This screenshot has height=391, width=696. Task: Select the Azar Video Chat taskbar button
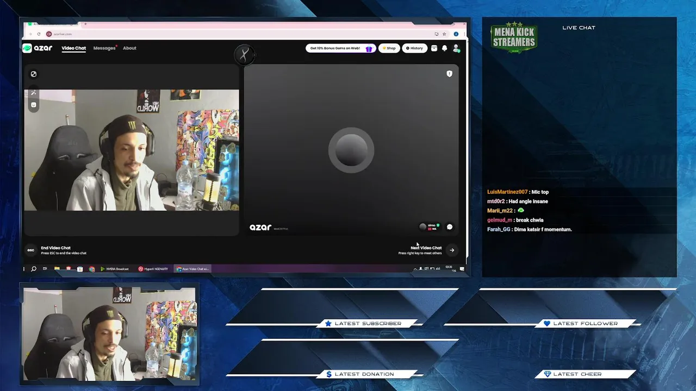coord(192,269)
